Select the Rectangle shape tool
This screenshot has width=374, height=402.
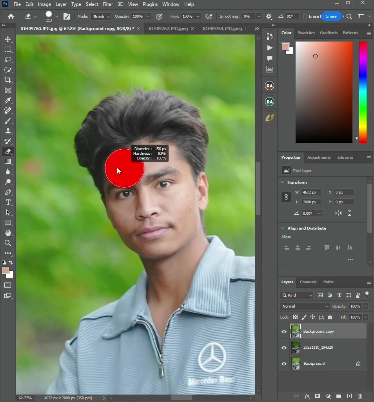click(8, 223)
